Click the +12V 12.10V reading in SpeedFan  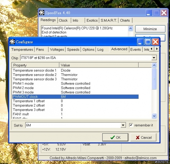[54, 149]
